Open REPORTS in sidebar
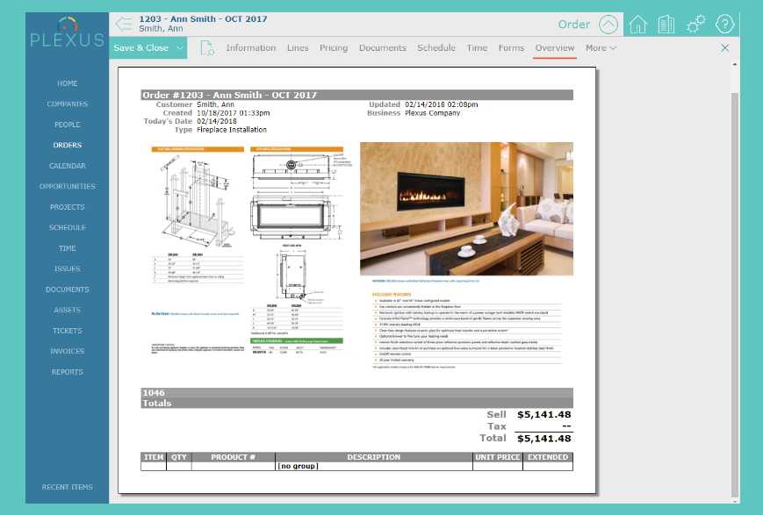763x515 pixels. pyautogui.click(x=67, y=372)
